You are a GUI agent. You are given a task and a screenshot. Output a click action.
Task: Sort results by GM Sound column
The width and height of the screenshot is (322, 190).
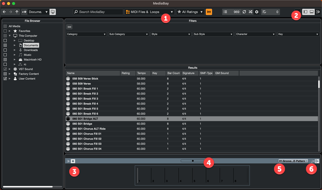pyautogui.click(x=226, y=73)
